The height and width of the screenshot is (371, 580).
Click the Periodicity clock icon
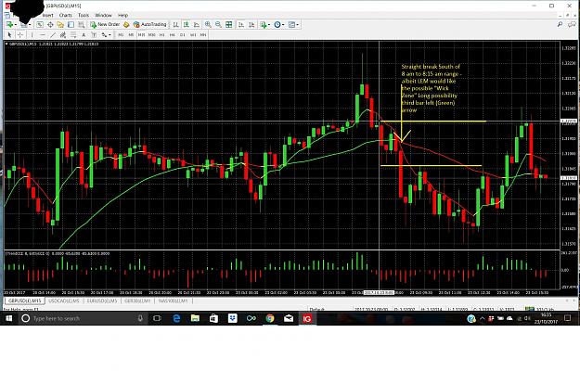(277, 25)
